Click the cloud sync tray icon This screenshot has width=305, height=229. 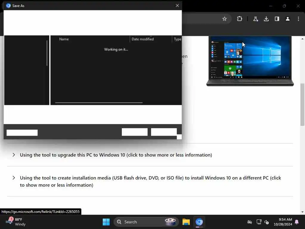click(250, 222)
